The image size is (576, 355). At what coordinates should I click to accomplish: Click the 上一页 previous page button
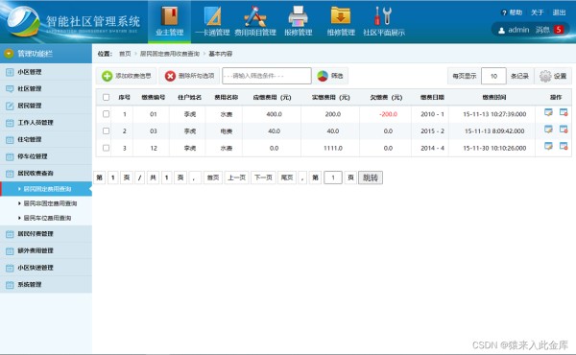236,177
